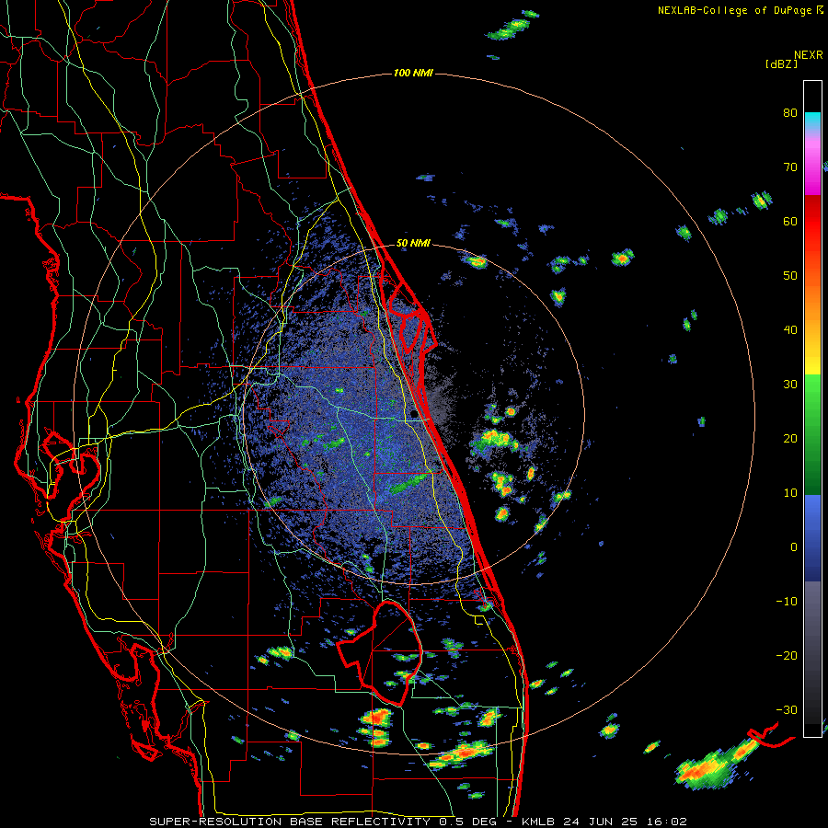Image resolution: width=828 pixels, height=828 pixels.
Task: Click the "24 JUN 25" date in caption
Action: tap(603, 822)
